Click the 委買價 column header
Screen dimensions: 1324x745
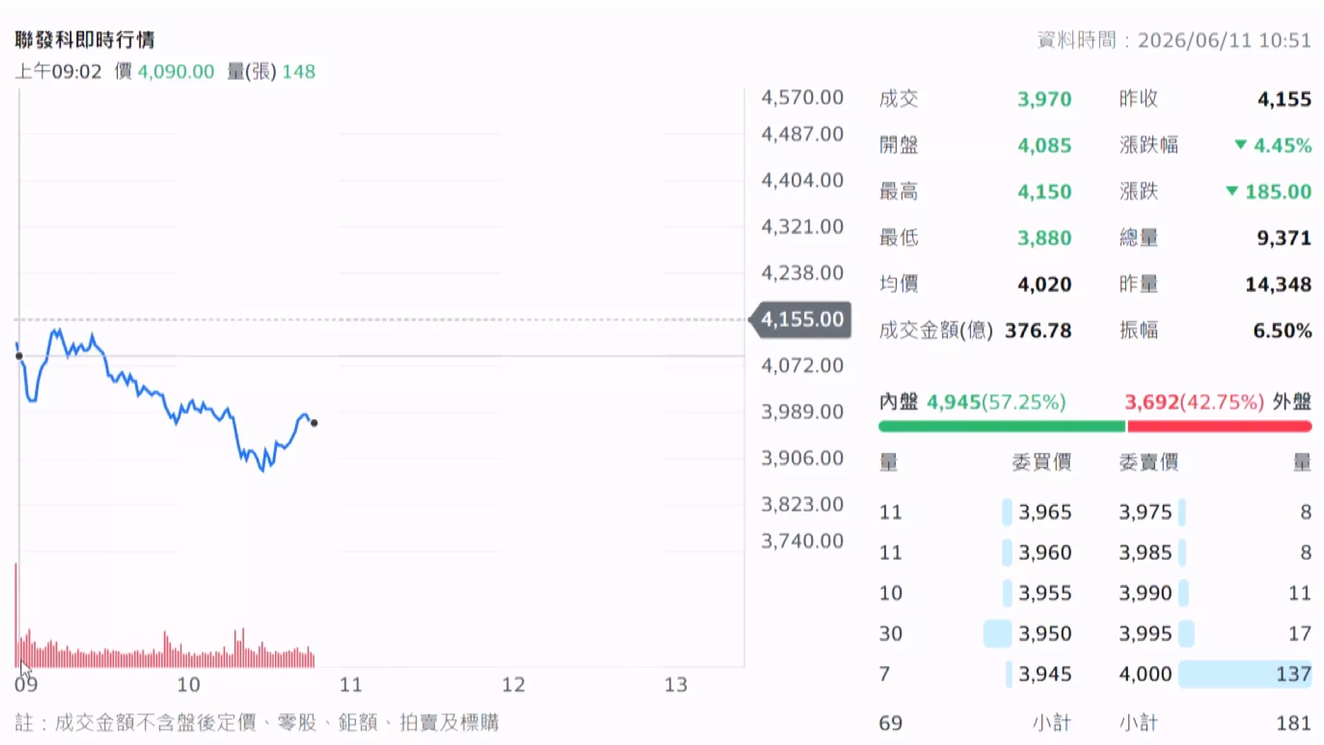pos(1041,461)
